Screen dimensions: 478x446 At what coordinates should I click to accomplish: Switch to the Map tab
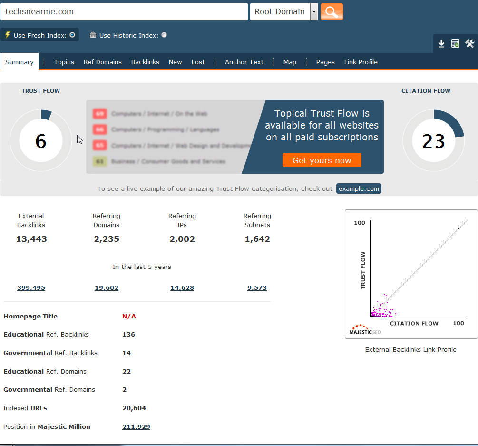tap(290, 62)
